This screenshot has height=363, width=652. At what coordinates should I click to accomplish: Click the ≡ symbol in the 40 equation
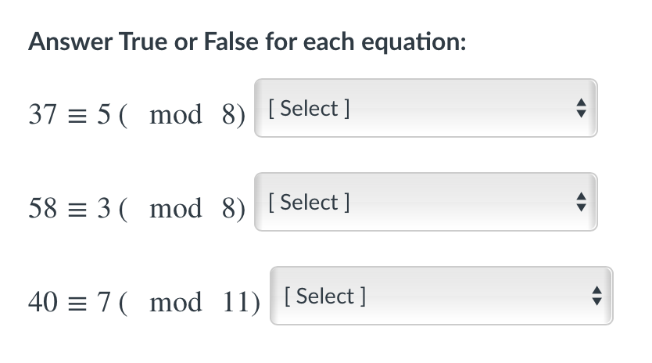[77, 304]
